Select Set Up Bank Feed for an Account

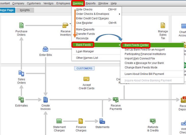point(152,50)
